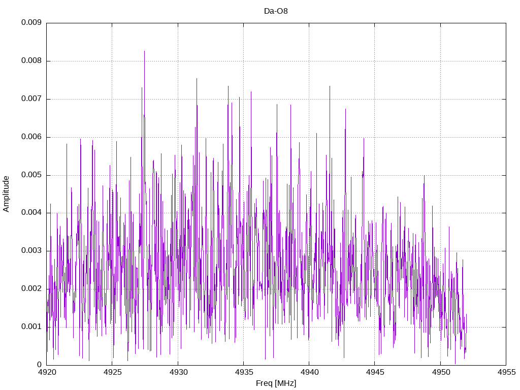Click the Freq [MHz] x-axis label
Screen dimensions: 520x390
[x=276, y=383]
